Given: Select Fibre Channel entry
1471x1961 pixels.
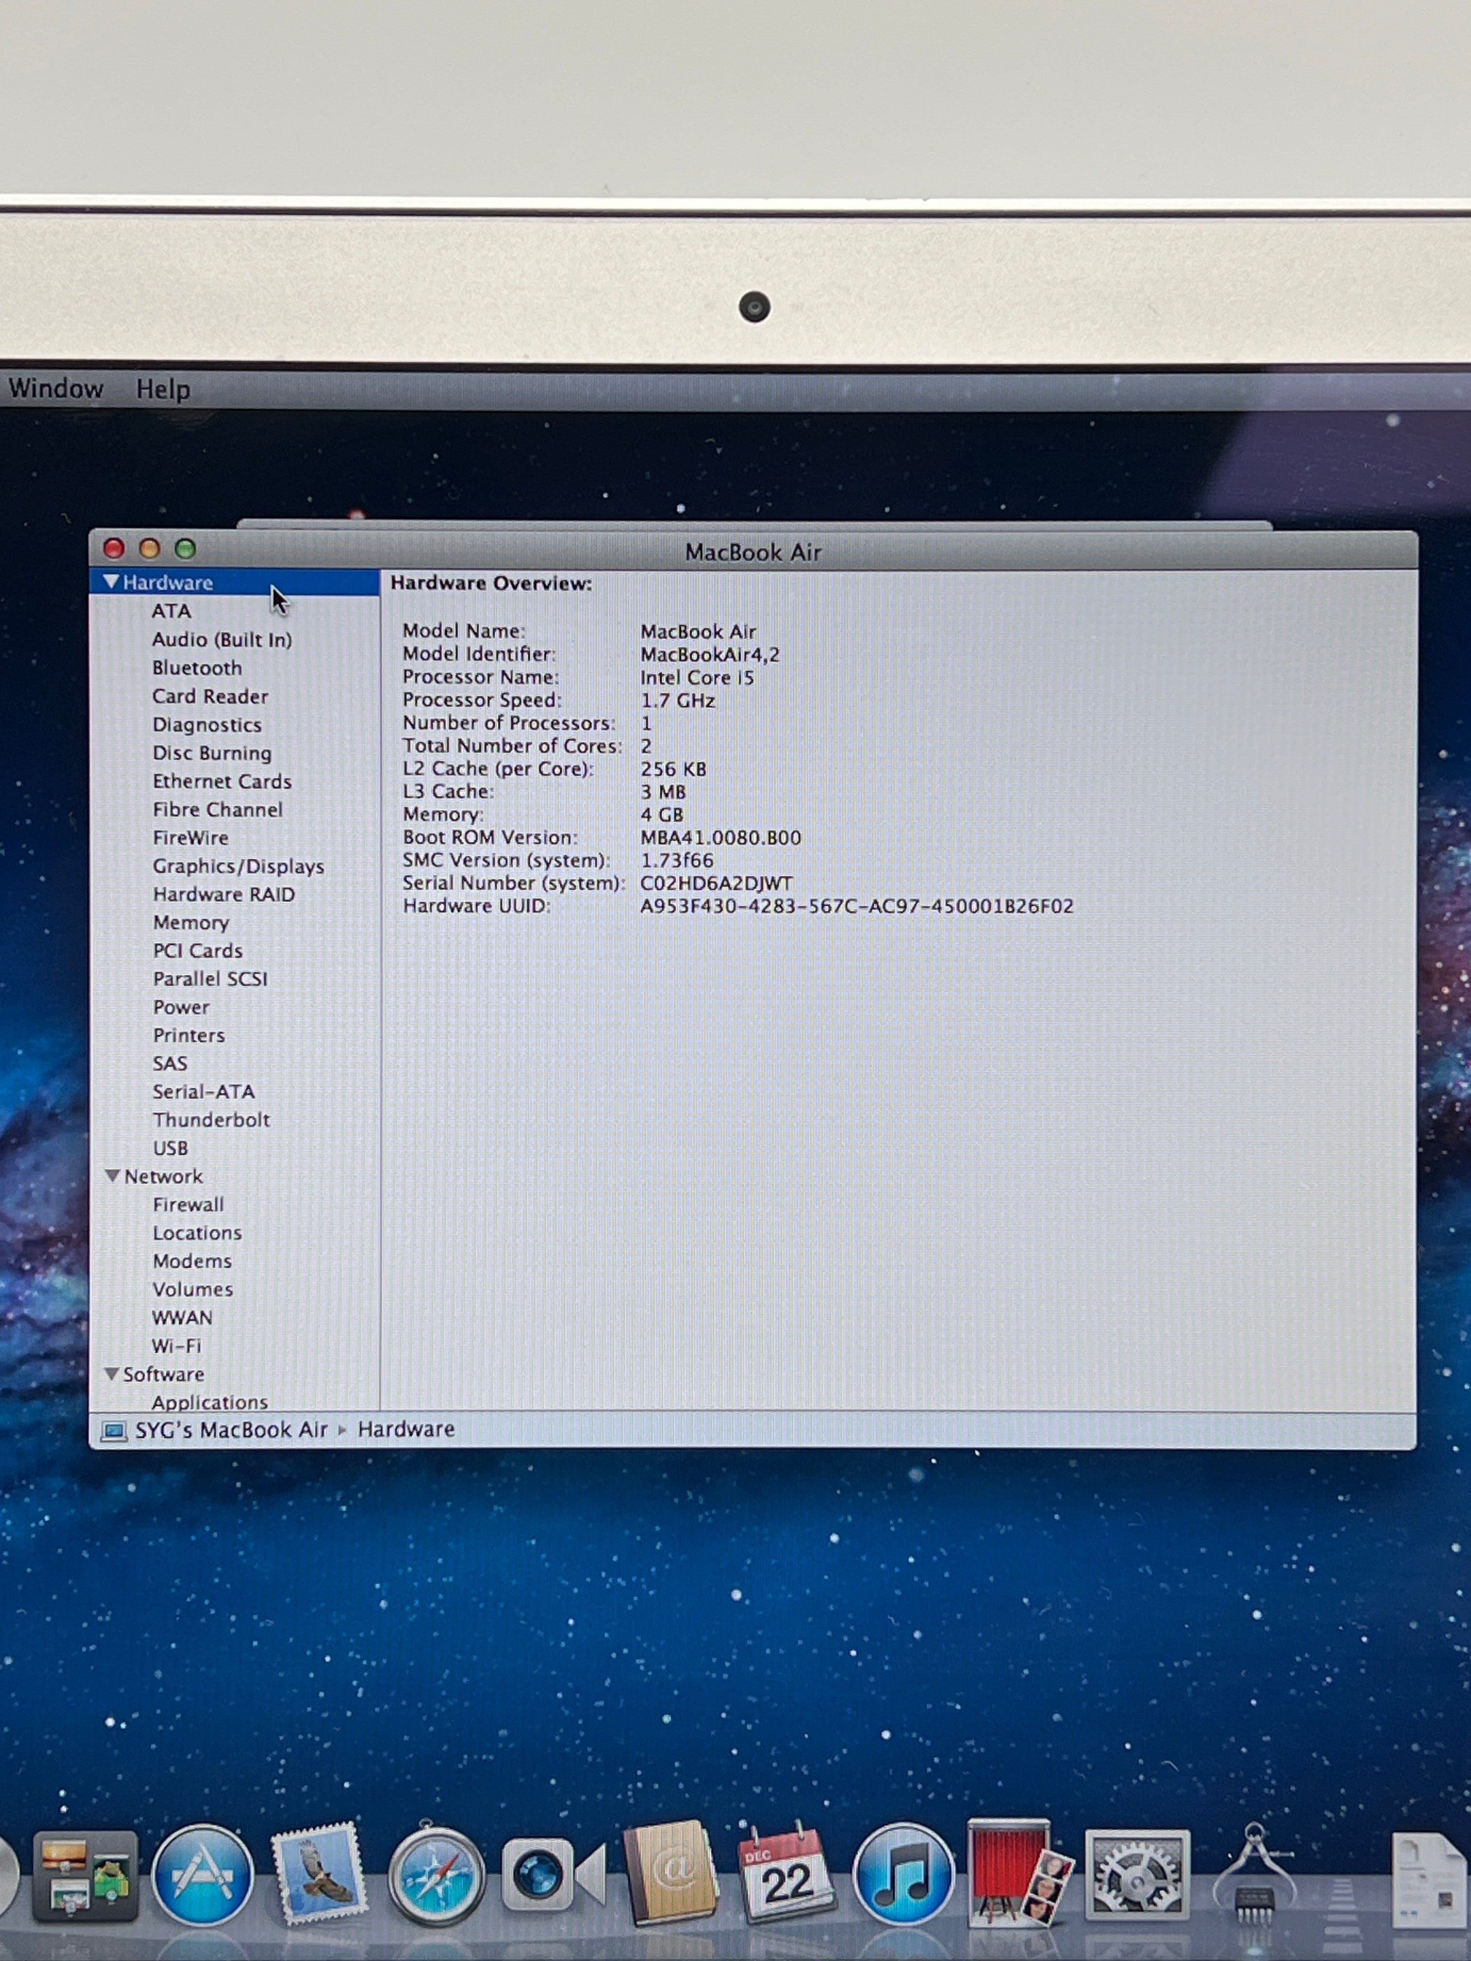Looking at the screenshot, I should 217,809.
